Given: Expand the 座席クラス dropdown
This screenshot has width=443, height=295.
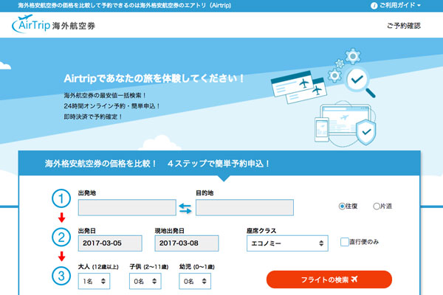Looking at the screenshot, I should point(287,243).
